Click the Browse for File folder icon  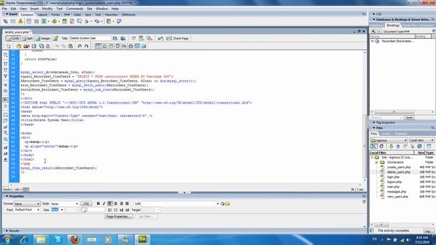click(x=228, y=203)
